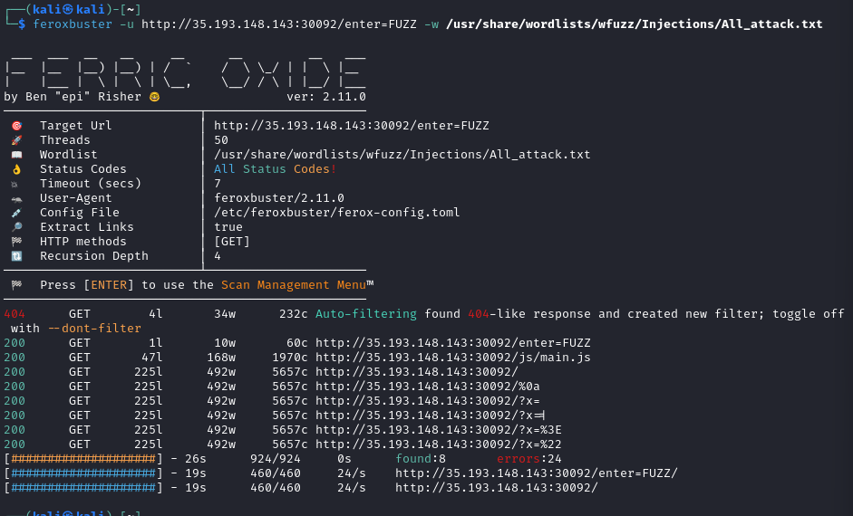The height and width of the screenshot is (516, 853).
Task: Click the target emoji beside Target Url
Action: (x=17, y=126)
